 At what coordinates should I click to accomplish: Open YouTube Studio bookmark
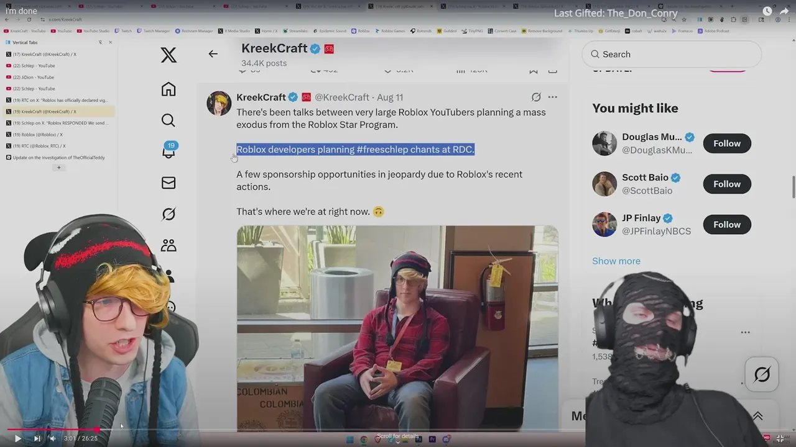(93, 30)
